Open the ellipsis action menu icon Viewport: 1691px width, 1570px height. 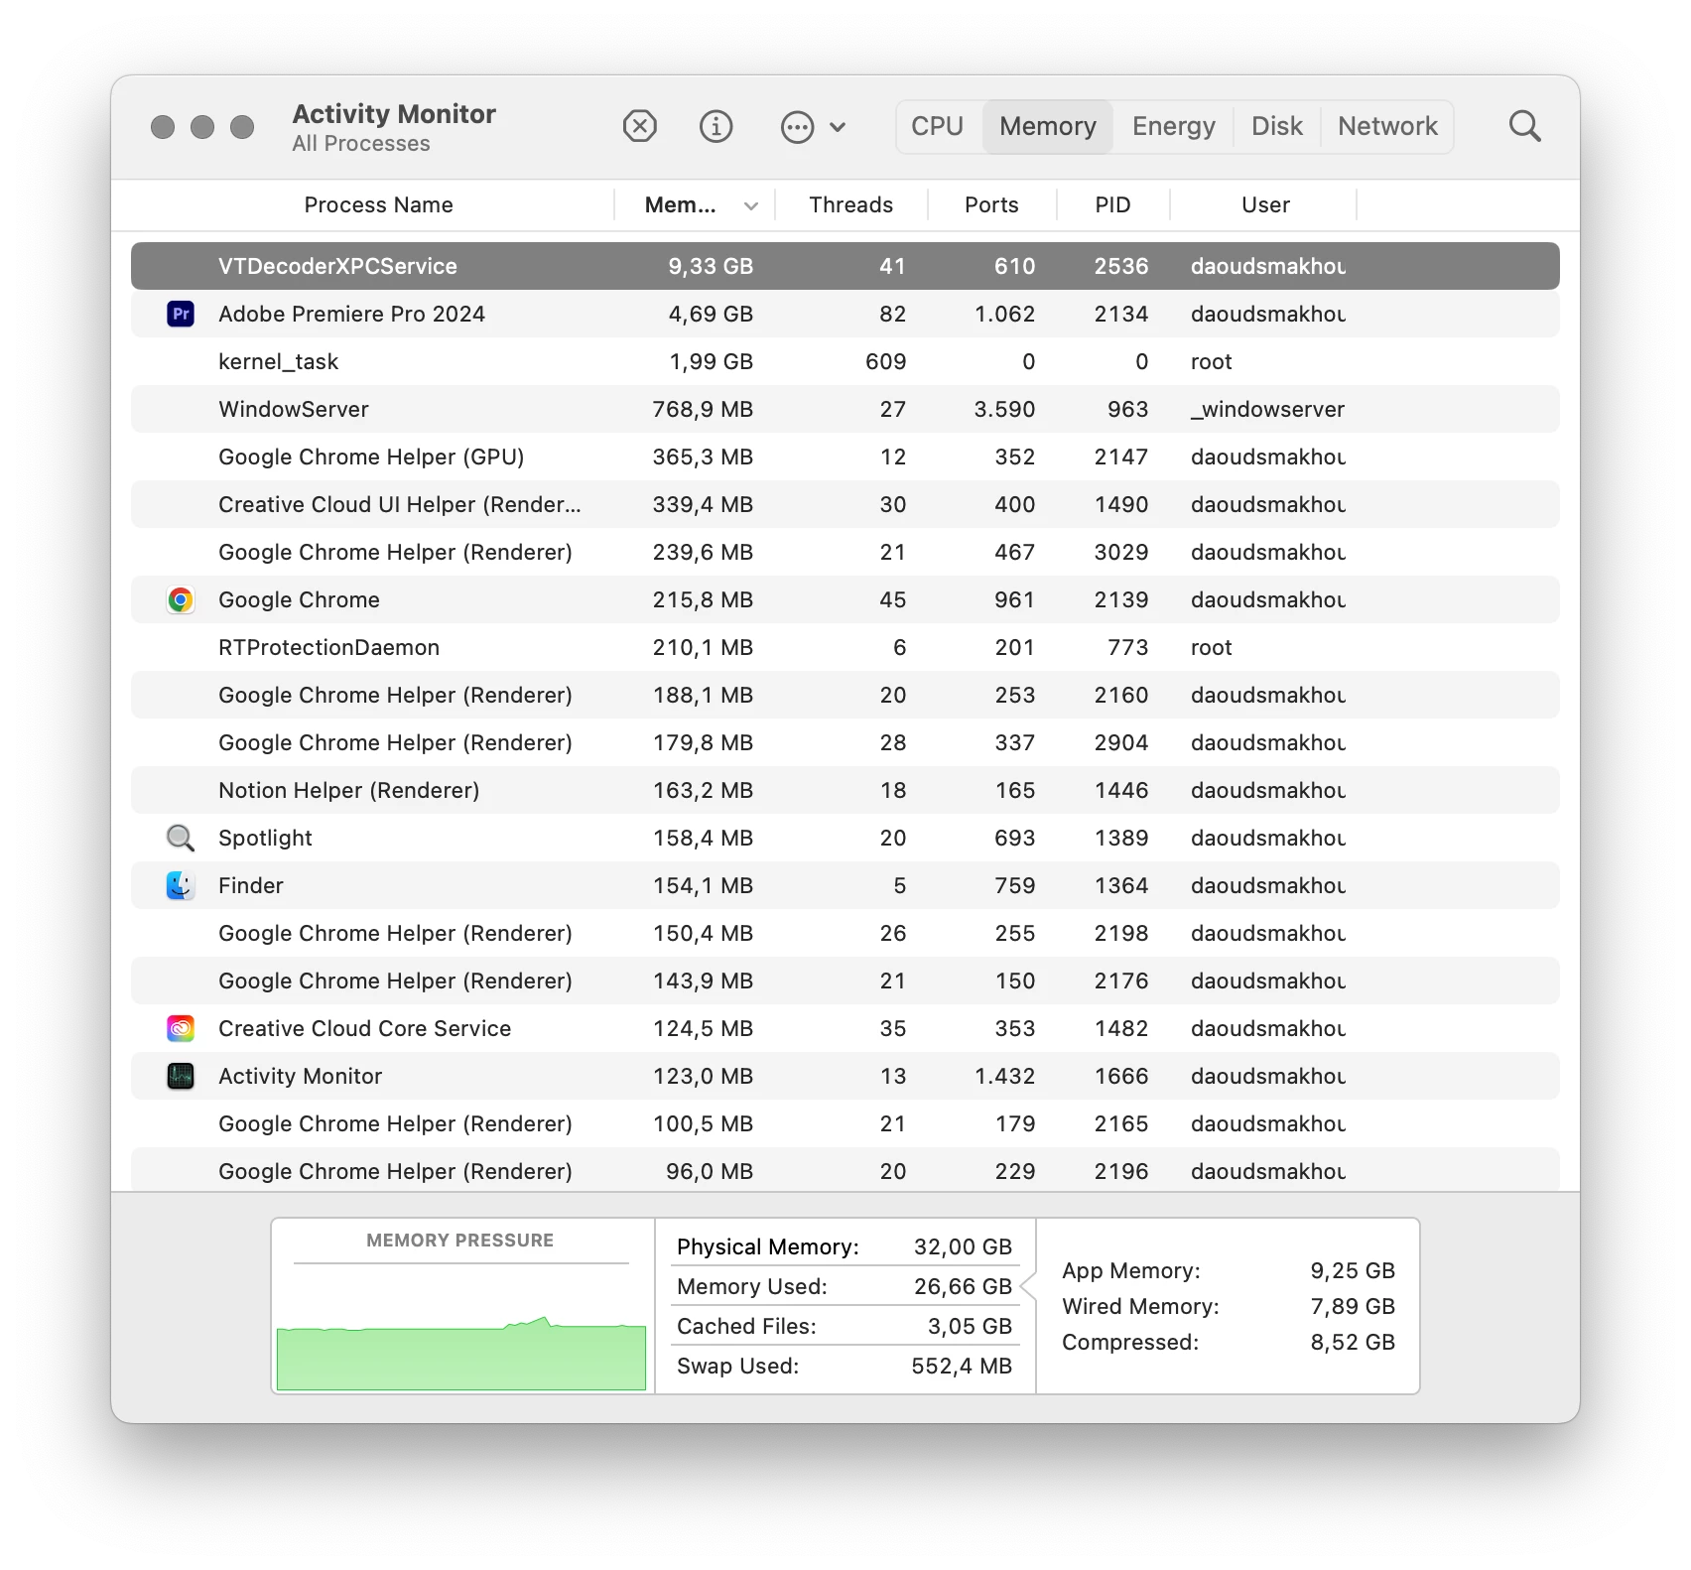coord(797,127)
